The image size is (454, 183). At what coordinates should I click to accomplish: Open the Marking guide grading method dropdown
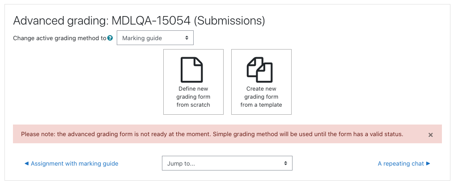click(x=155, y=38)
